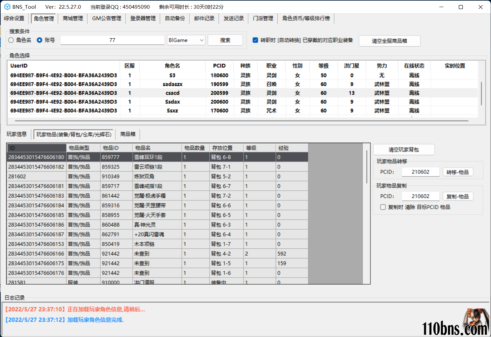Screen dimensions: 491x337
Task: Click the 物品数量 column header
Action: point(196,148)
